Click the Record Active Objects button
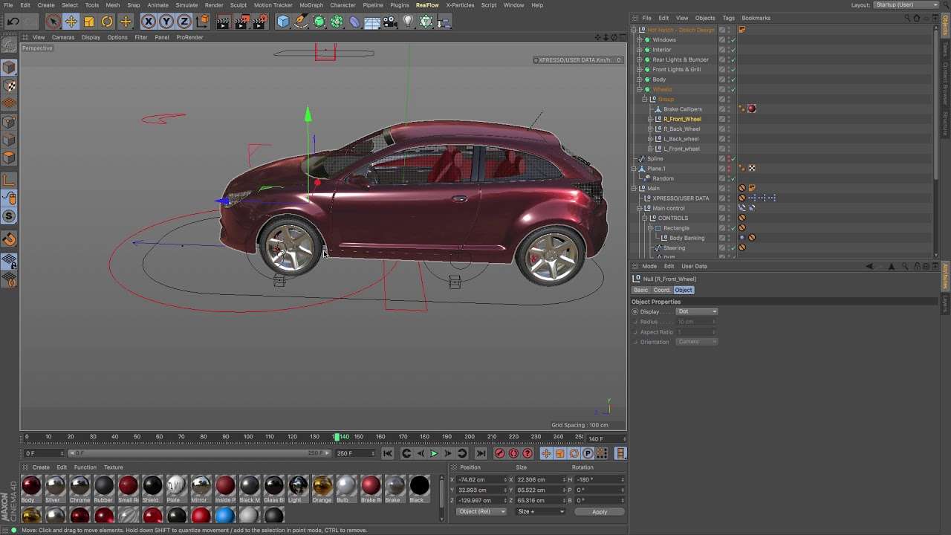Screen dimensions: 951x535 point(499,453)
